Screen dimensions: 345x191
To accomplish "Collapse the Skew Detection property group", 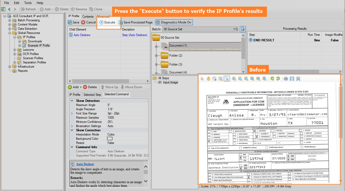I will pyautogui.click(x=72, y=101).
